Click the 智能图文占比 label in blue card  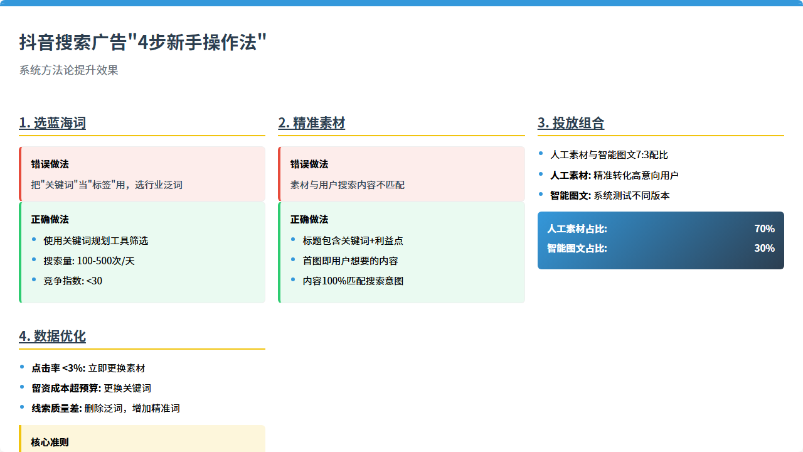577,248
